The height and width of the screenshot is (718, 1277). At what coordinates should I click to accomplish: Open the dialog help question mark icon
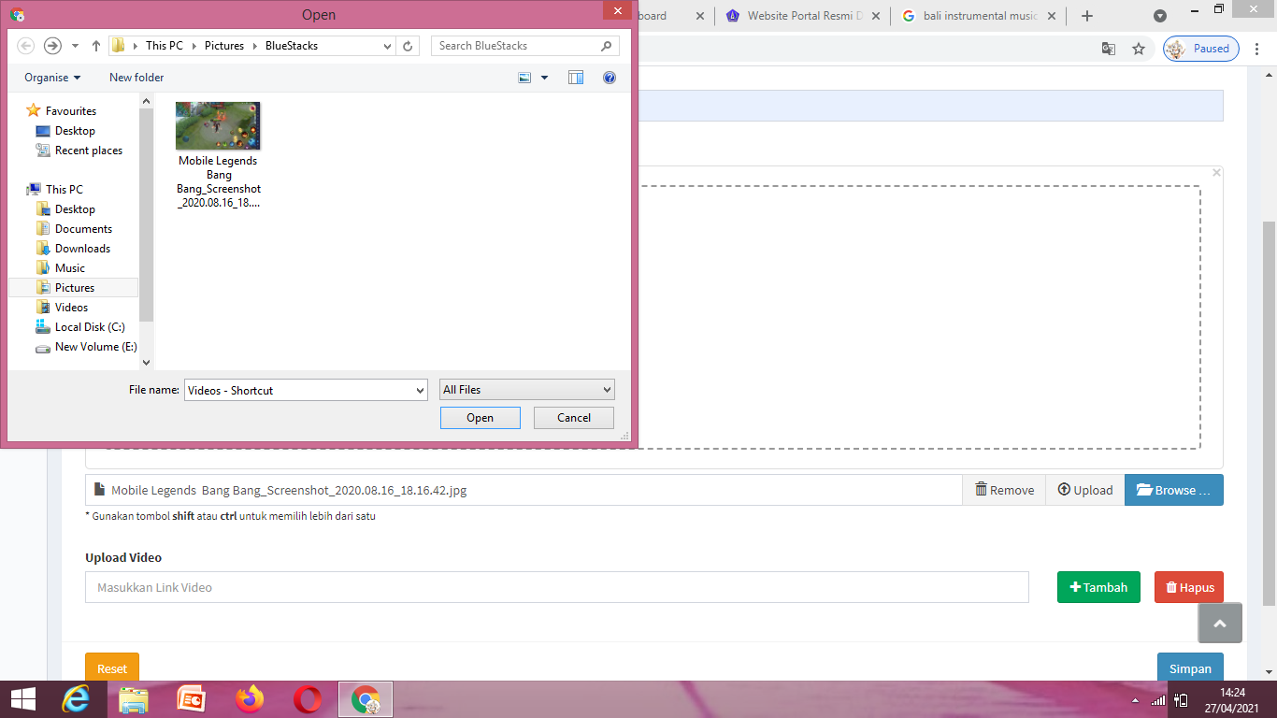(x=610, y=78)
